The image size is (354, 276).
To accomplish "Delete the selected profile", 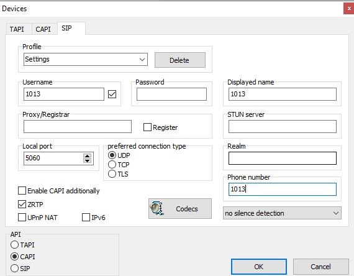I will [x=180, y=60].
